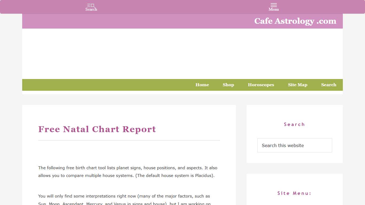Go to Horoscopes from the navigation bar

(261, 85)
